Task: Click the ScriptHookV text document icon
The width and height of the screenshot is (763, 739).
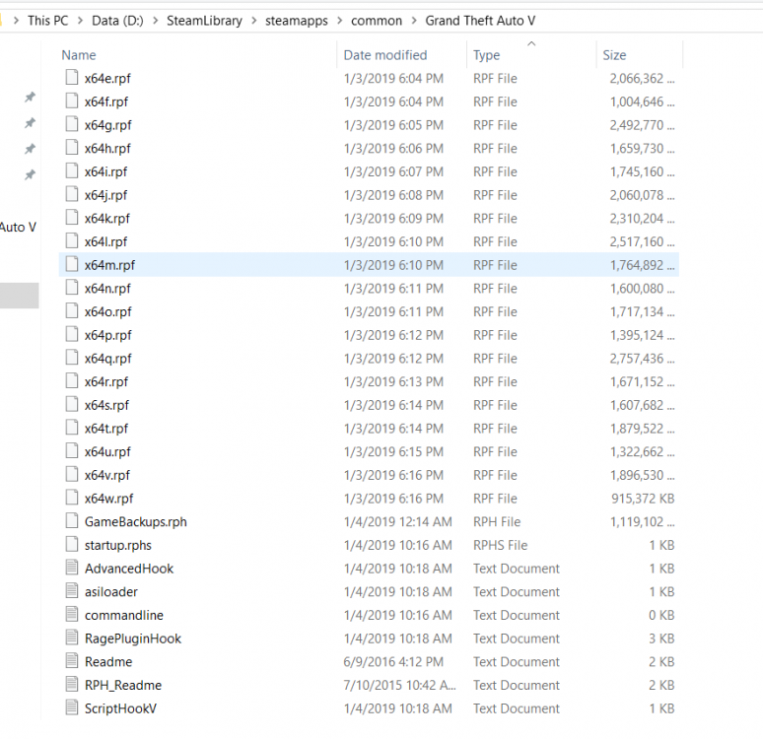Action: pos(72,707)
